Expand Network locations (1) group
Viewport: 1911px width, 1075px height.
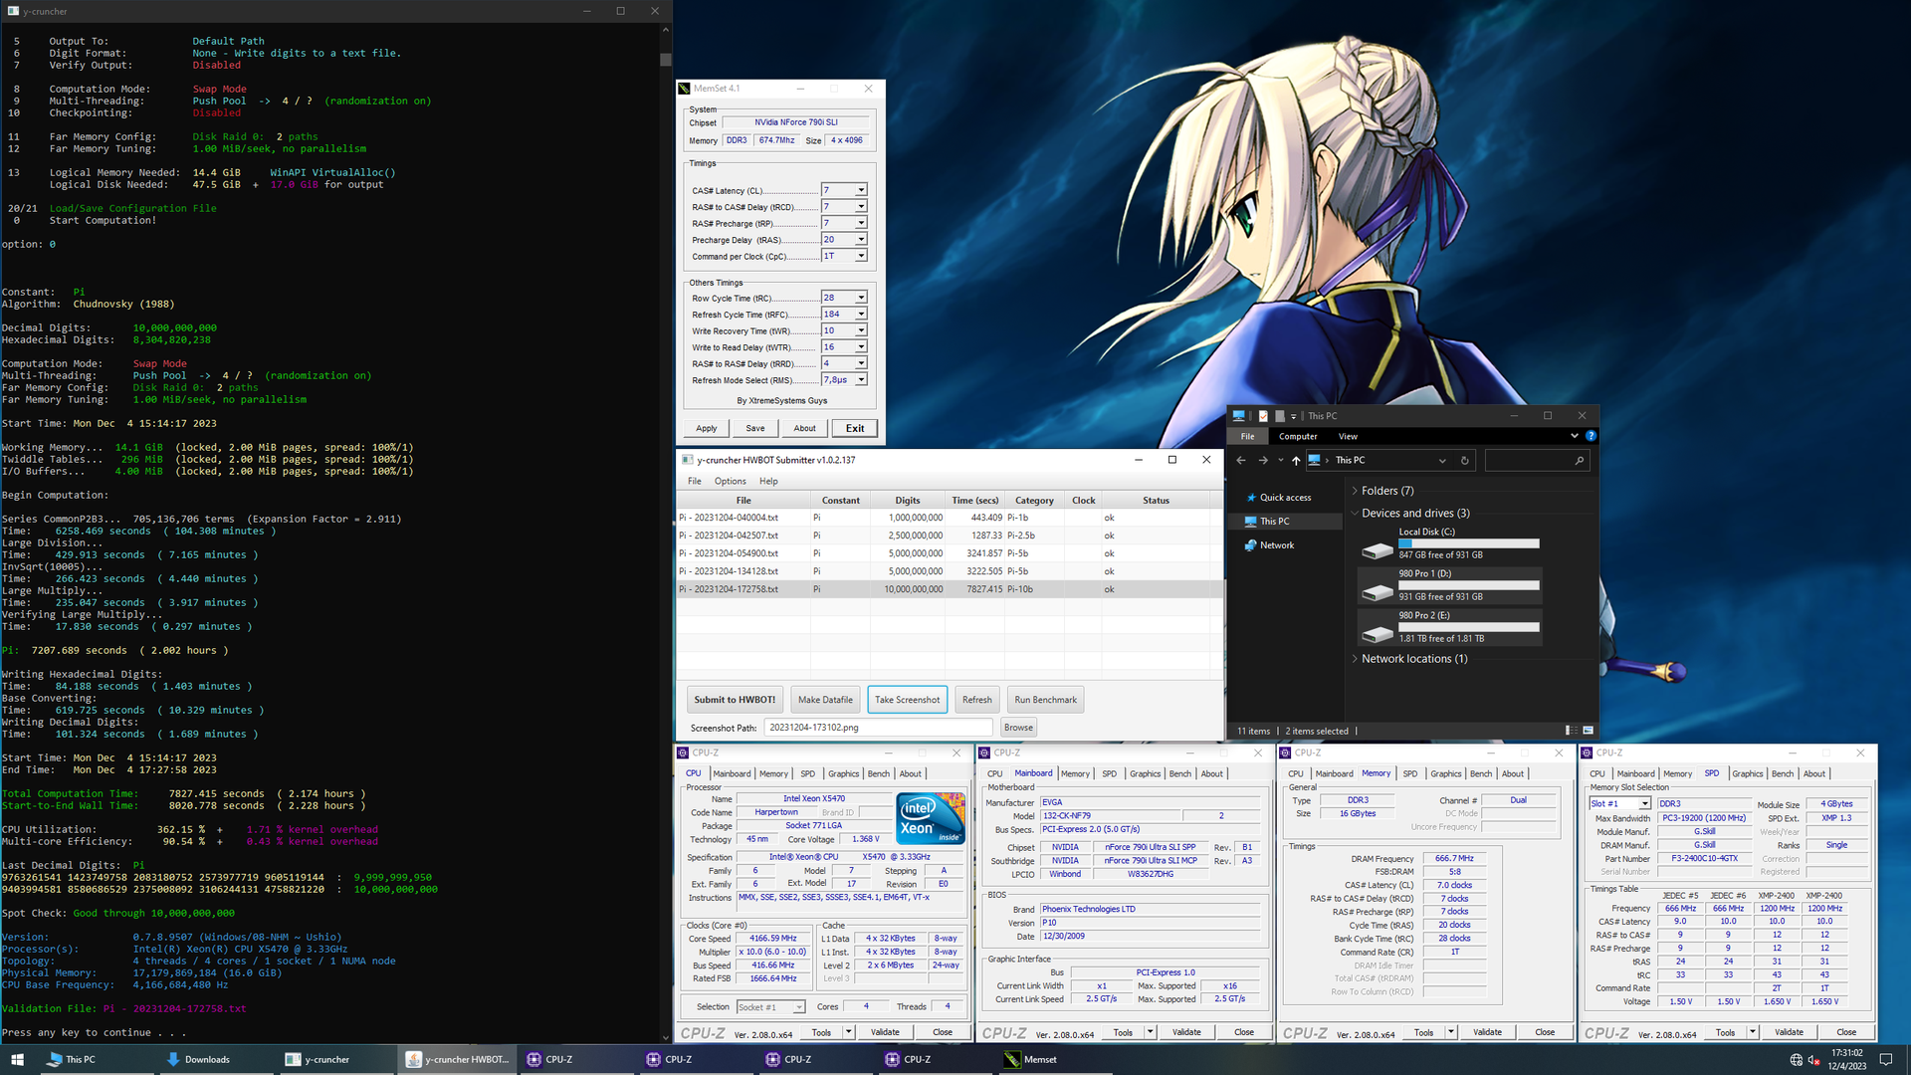pos(1356,659)
